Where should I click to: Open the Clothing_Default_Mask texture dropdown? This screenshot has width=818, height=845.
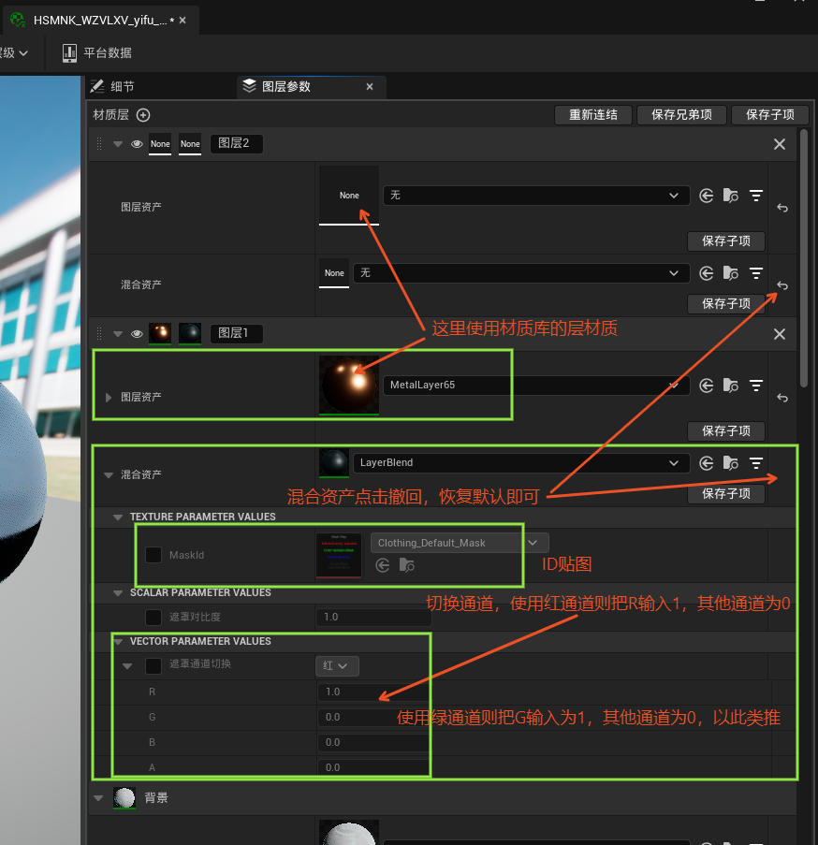pos(533,543)
